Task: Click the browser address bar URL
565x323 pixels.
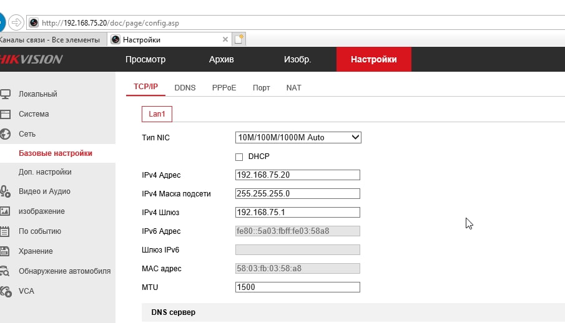Action: [111, 23]
